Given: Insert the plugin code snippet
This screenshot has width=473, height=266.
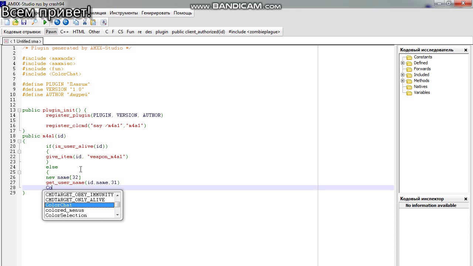Looking at the screenshot, I should (162, 32).
